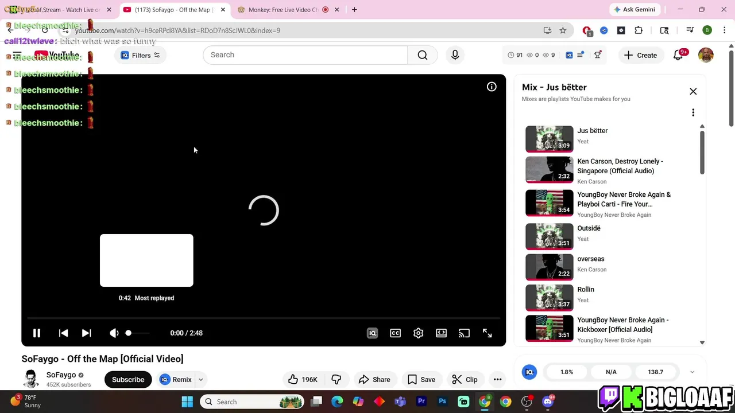Play YoungBoy & Playboi Carti Fire Your...
Screen dimensions: 735x413
point(609,203)
